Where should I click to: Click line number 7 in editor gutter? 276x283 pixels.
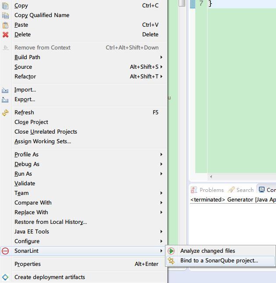pyautogui.click(x=201, y=3)
